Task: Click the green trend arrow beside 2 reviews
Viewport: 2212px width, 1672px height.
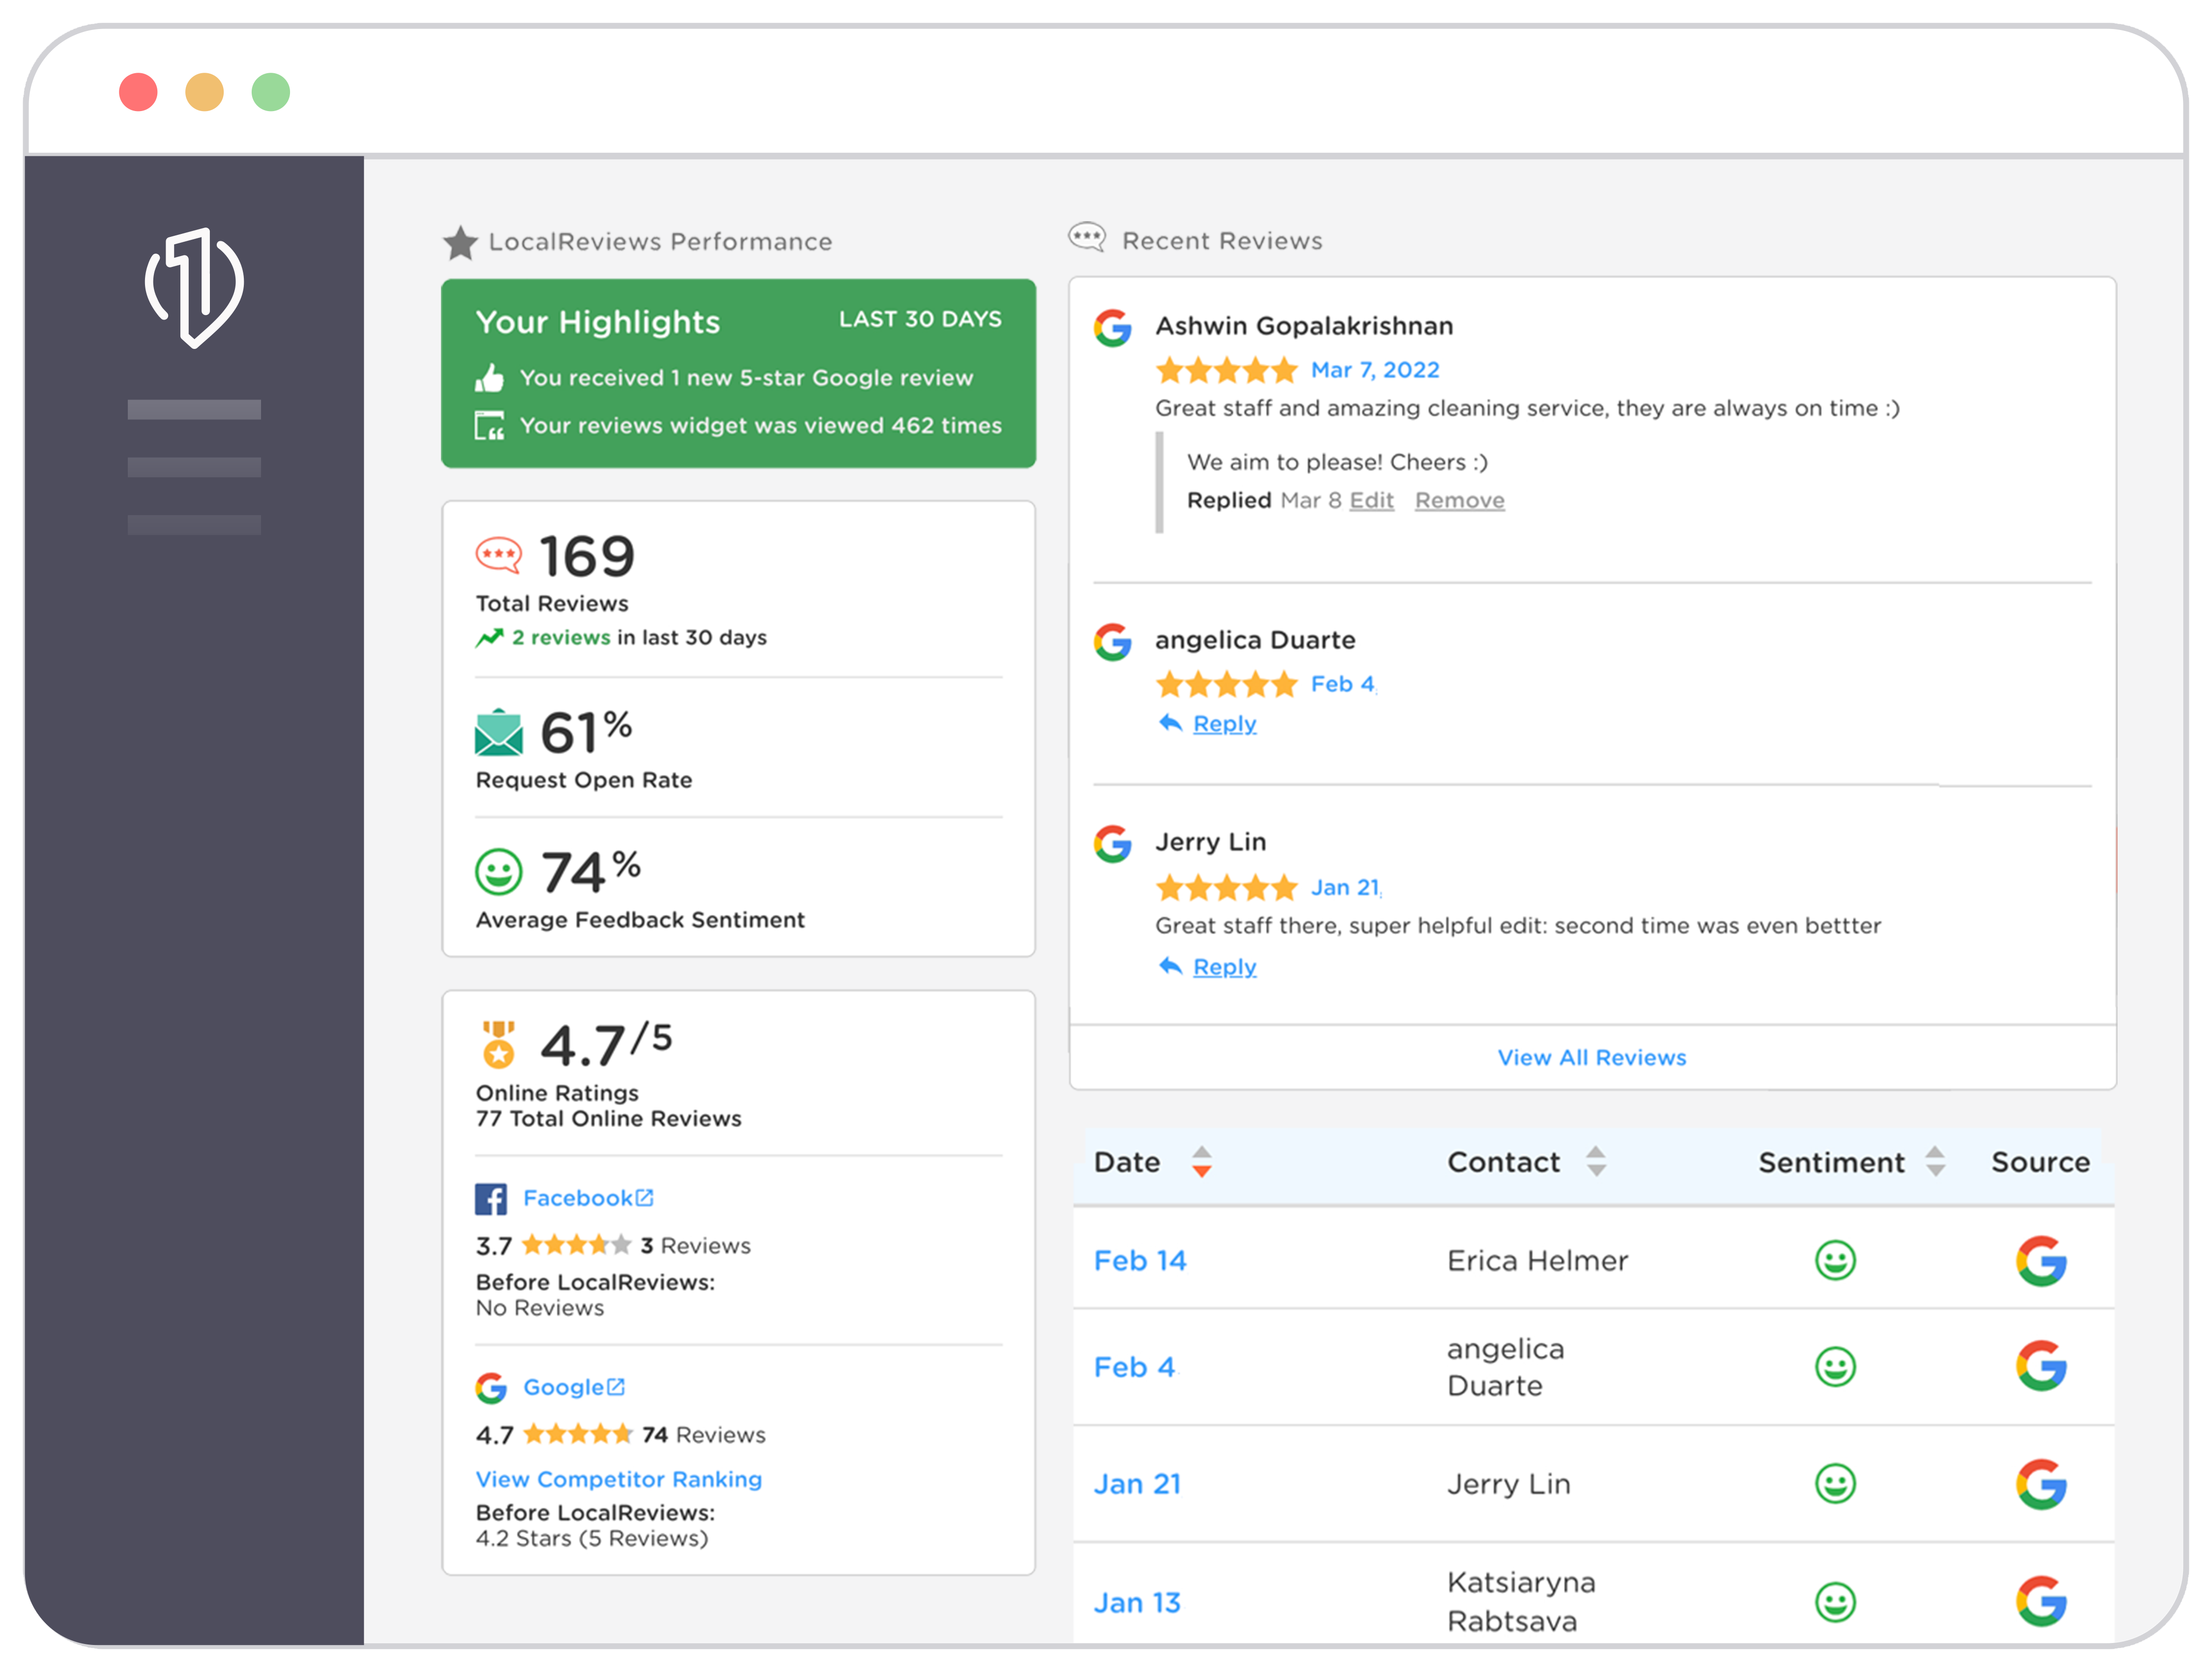Action: pos(489,637)
